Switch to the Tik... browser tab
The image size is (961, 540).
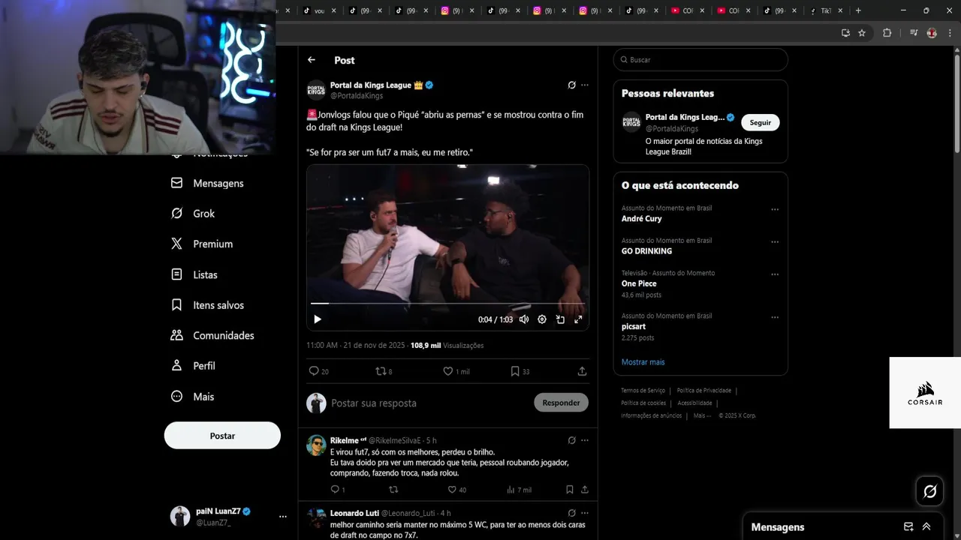[825, 10]
